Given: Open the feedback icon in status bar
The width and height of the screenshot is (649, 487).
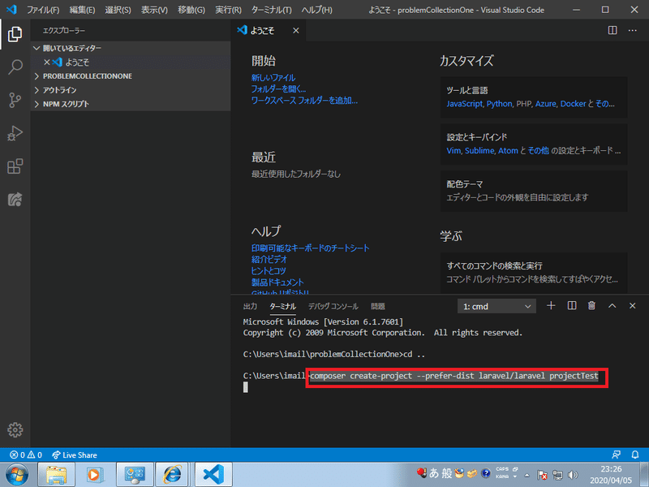Looking at the screenshot, I should pyautogui.click(x=616, y=455).
